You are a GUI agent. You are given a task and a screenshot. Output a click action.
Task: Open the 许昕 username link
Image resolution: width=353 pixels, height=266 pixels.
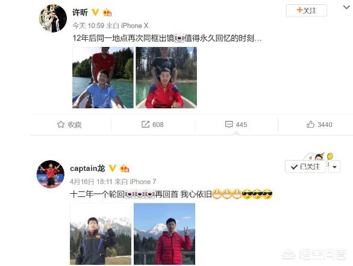click(80, 13)
